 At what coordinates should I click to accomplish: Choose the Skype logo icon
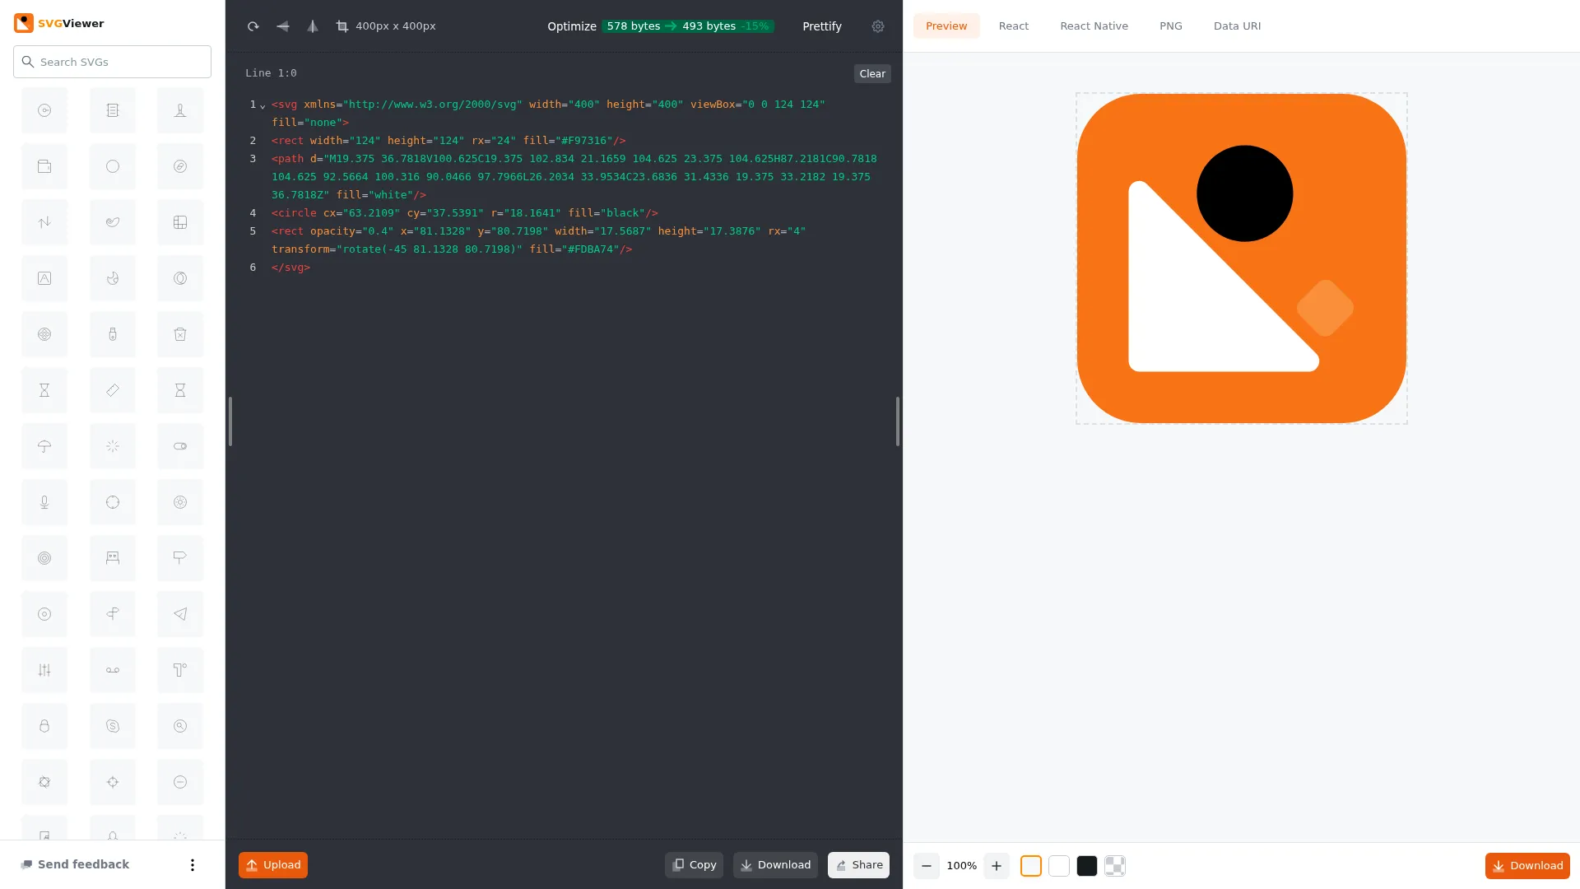pos(113,726)
